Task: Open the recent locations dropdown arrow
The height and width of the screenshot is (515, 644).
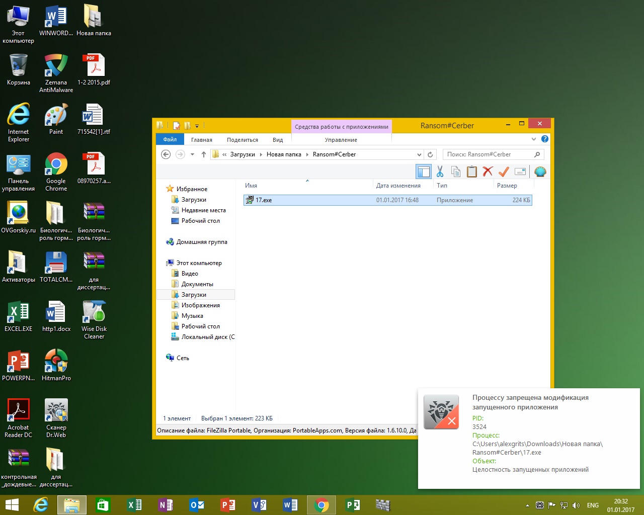Action: [x=192, y=155]
